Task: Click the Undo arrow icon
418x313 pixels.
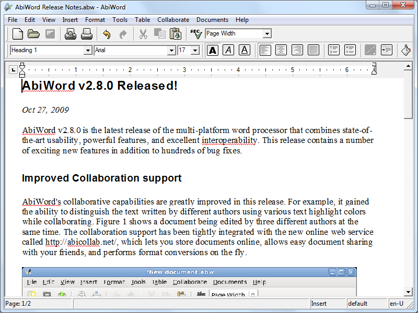Action: pos(107,34)
